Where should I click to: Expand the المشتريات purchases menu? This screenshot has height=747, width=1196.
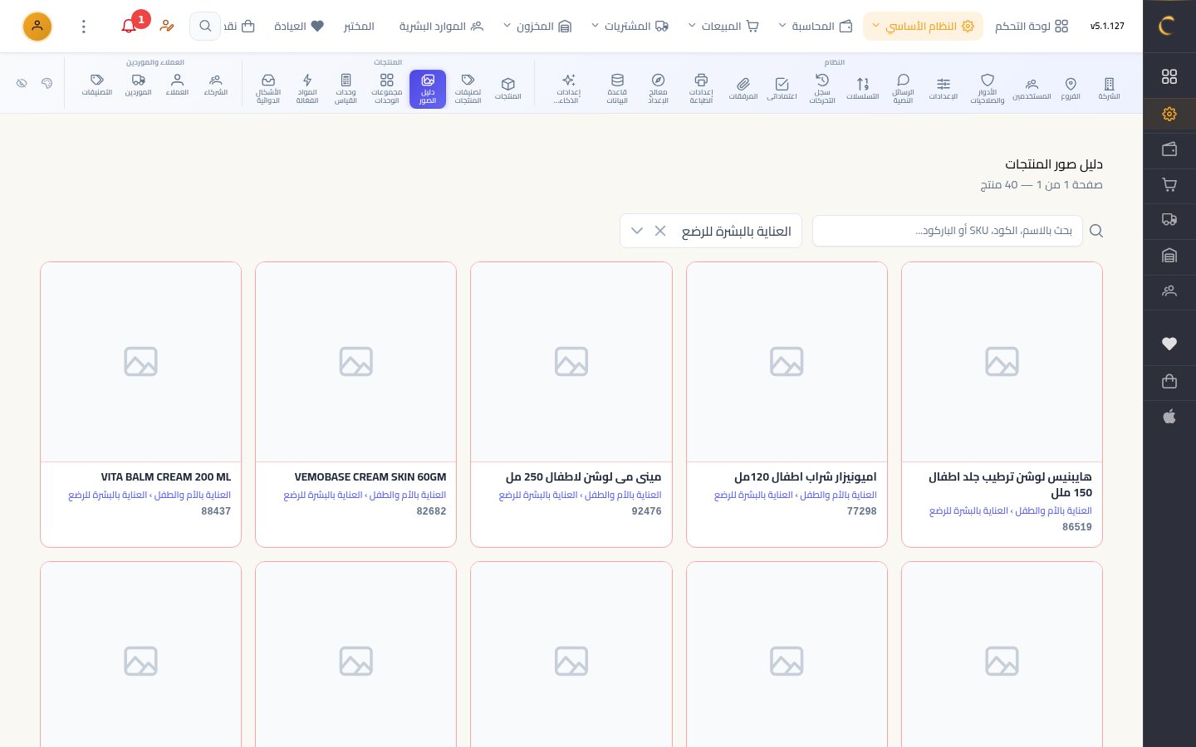(x=630, y=27)
